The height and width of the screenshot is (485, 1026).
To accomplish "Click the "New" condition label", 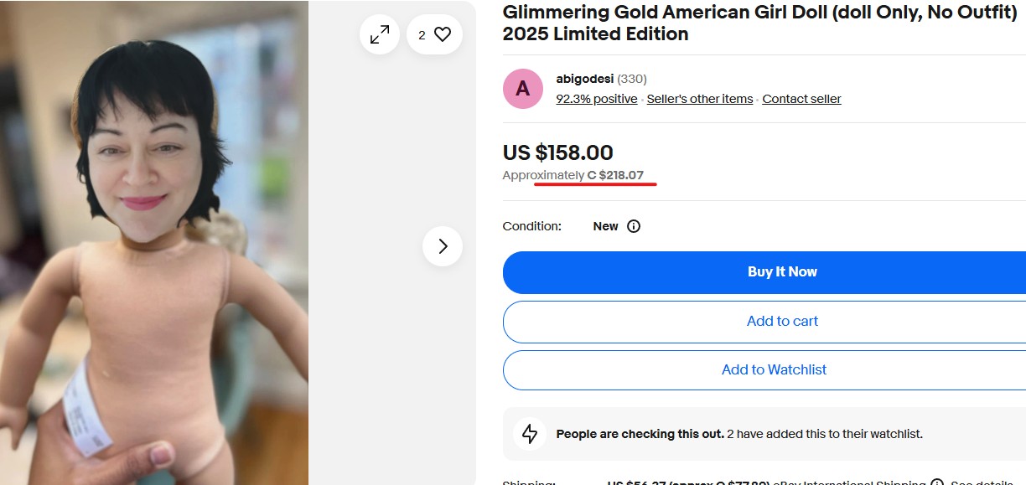I will [x=605, y=226].
